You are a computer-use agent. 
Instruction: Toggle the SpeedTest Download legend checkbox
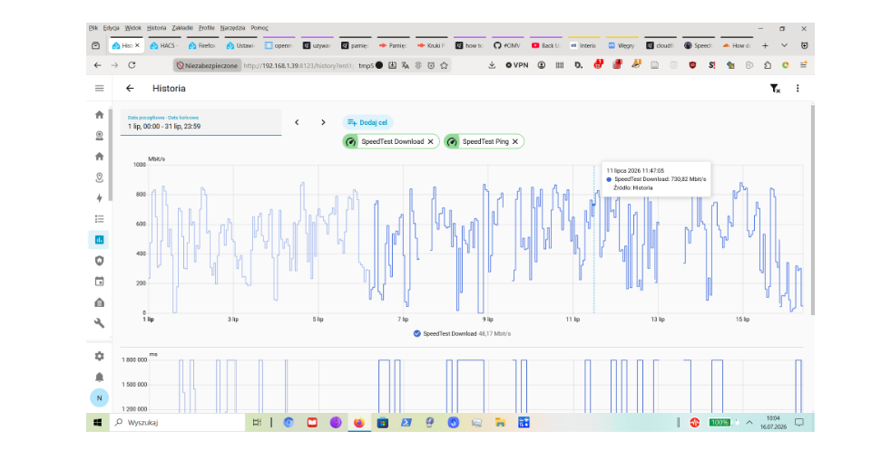(417, 334)
